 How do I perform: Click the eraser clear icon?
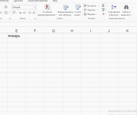click(x=103, y=14)
